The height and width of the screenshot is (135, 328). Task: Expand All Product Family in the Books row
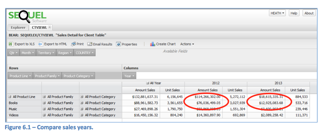(44, 103)
